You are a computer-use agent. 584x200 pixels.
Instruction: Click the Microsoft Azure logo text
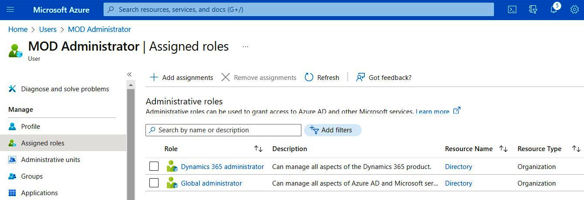tap(61, 10)
